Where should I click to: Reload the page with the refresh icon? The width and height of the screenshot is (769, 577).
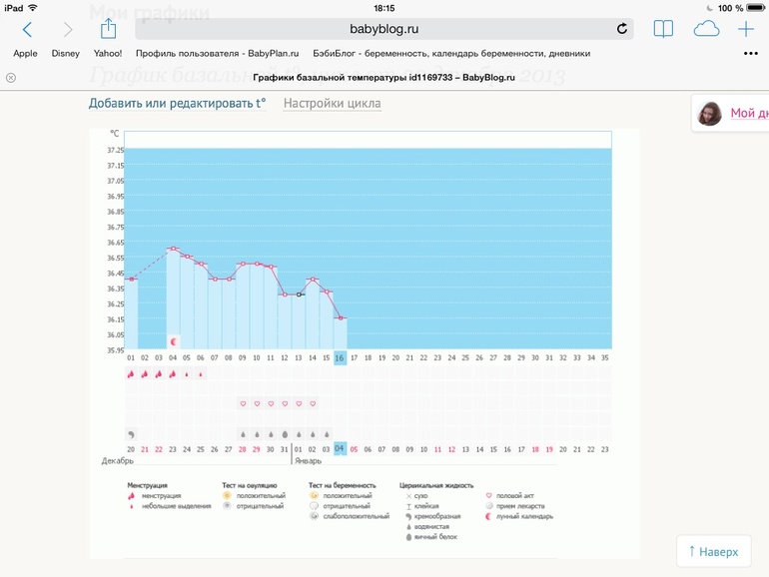click(x=622, y=28)
